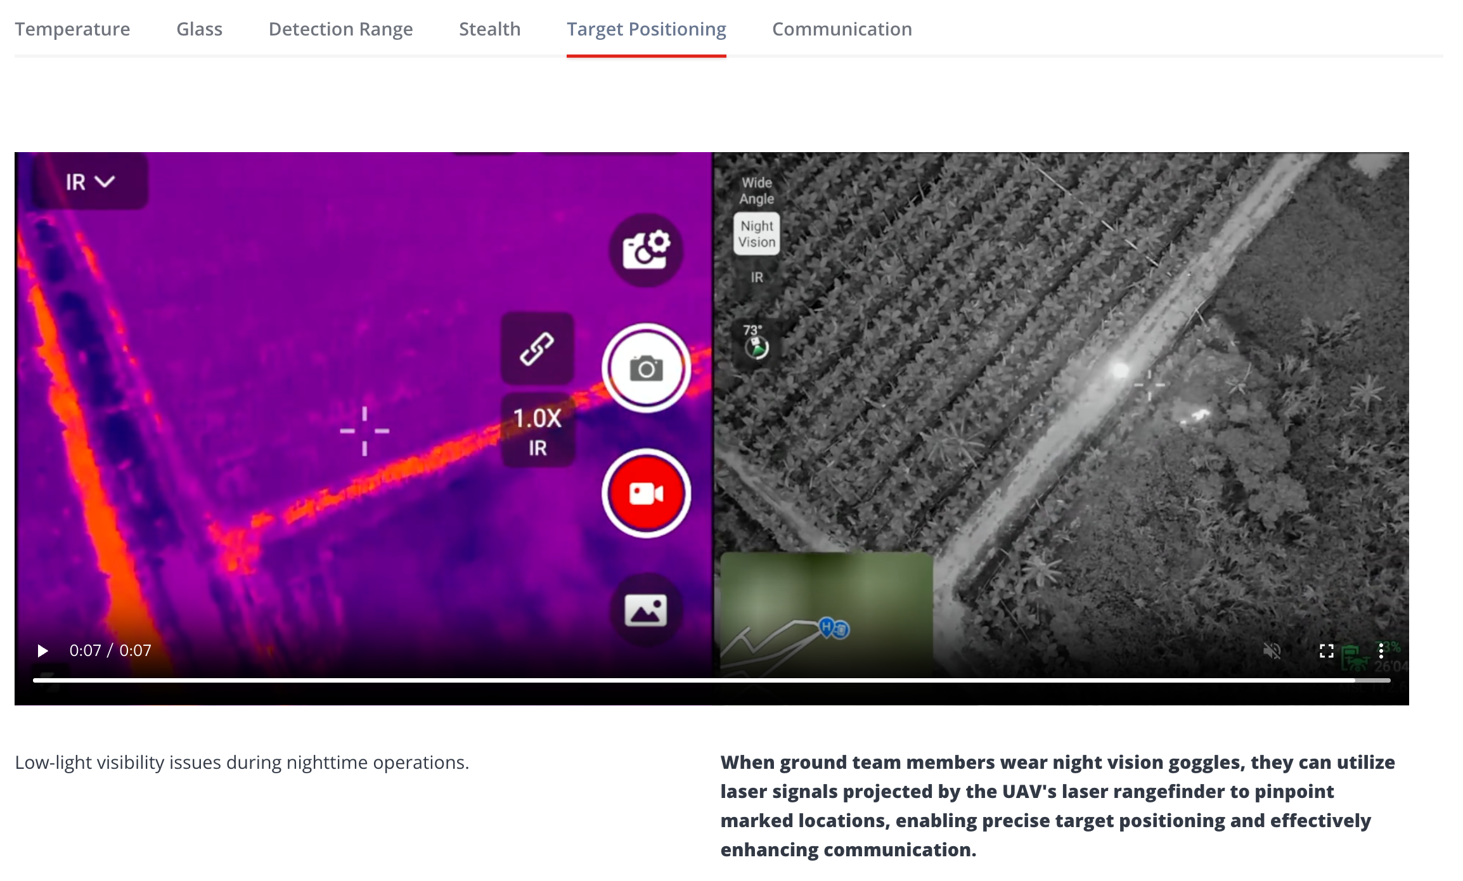Unmute the video sound

1272,651
